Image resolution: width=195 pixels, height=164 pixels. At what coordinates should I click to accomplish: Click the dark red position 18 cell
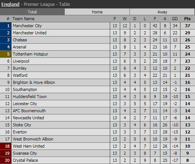point(6,146)
